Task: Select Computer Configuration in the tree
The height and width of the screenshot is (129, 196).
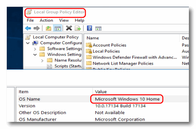Action: point(61,43)
